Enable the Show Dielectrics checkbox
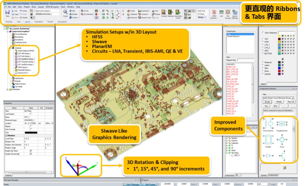This screenshot has width=306, height=186. pos(263,33)
